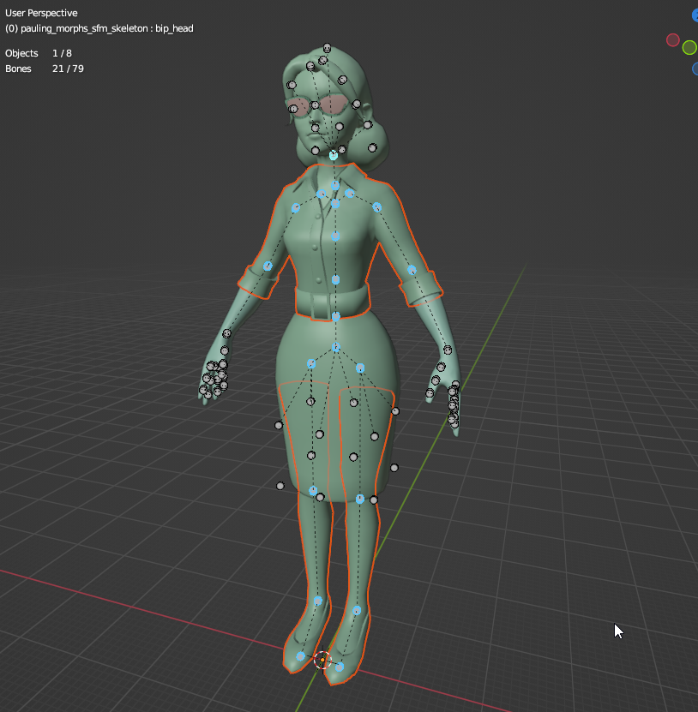Select the ankle joint on the view's left leg
698x712 pixels.
pos(317,601)
